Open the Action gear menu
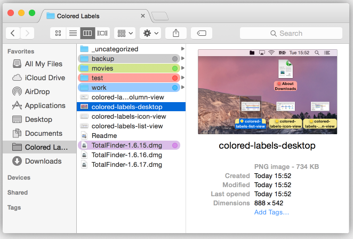The height and width of the screenshot is (239, 353). (150, 33)
